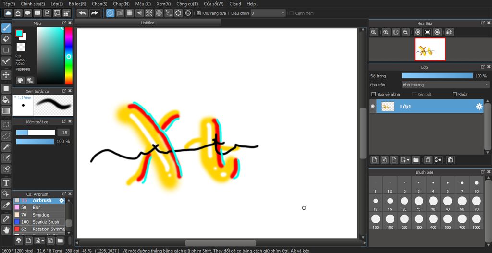This screenshot has height=253, width=492.
Task: Choose the Gradient tool
Action: 6,111
